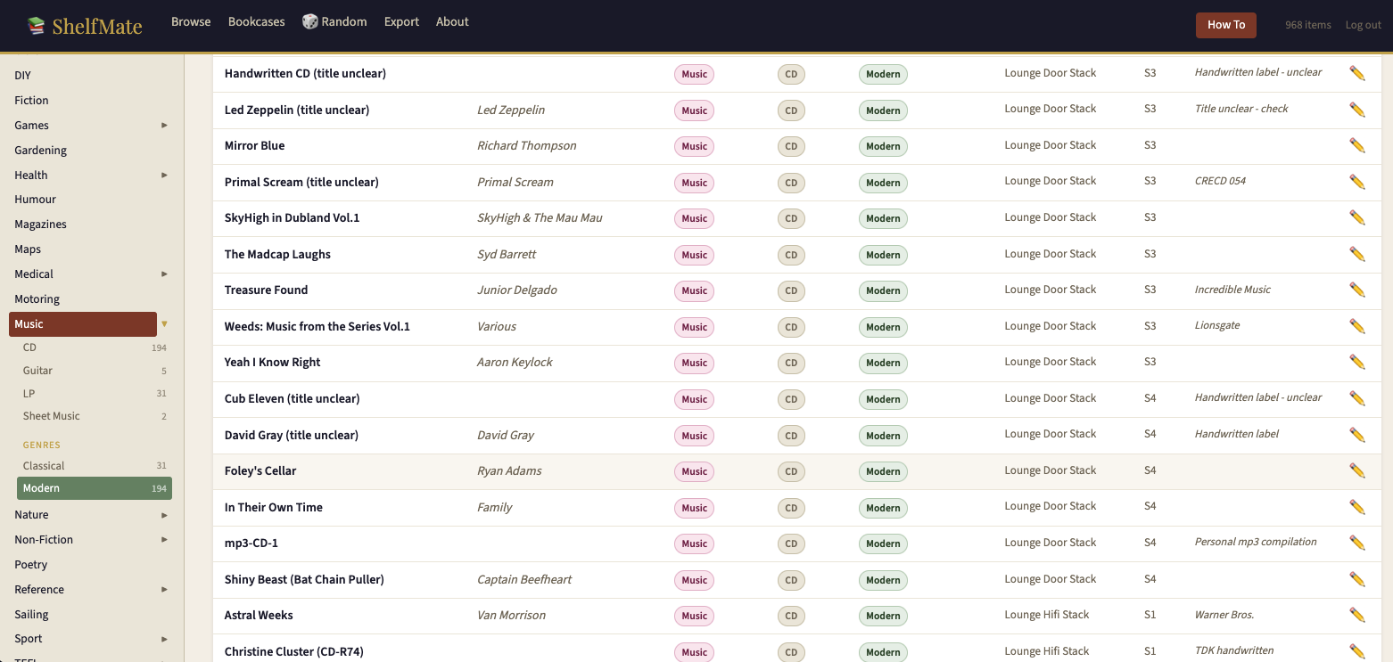
Task: Edit the Handwritten CD row with pencil icon
Action: point(1357,73)
